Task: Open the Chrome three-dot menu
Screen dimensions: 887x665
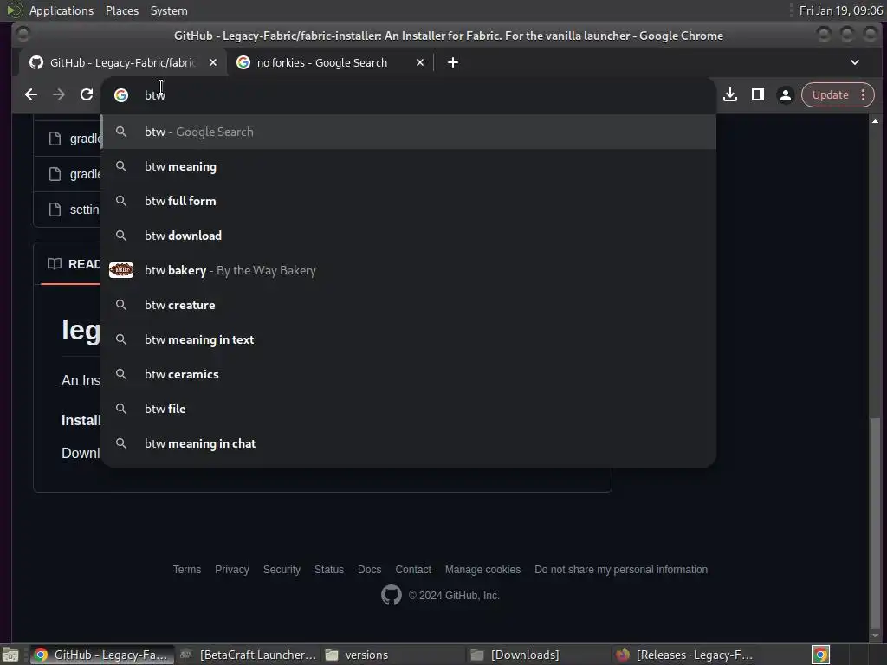Action: [x=864, y=95]
